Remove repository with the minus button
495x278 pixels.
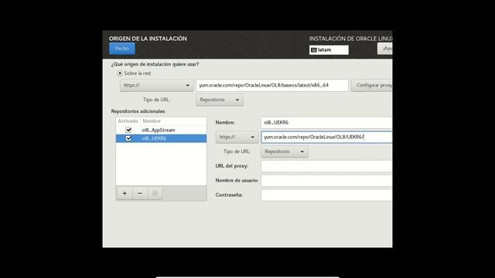coord(140,193)
